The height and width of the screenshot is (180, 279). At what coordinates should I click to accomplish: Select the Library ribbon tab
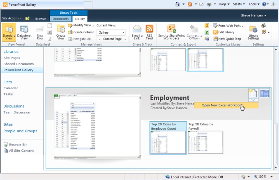click(80, 19)
